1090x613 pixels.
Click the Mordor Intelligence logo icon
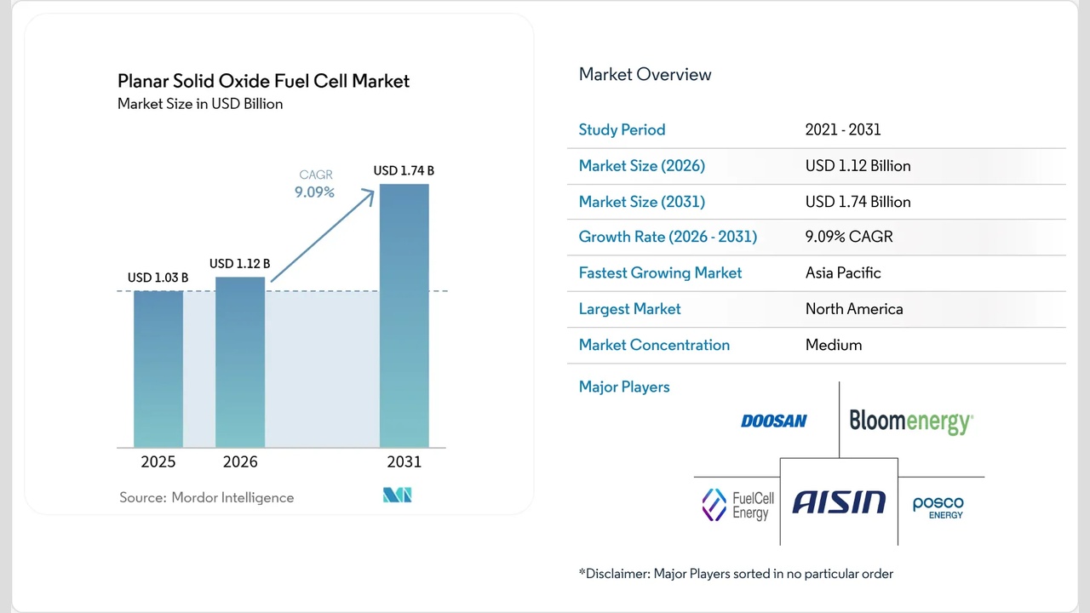point(397,495)
